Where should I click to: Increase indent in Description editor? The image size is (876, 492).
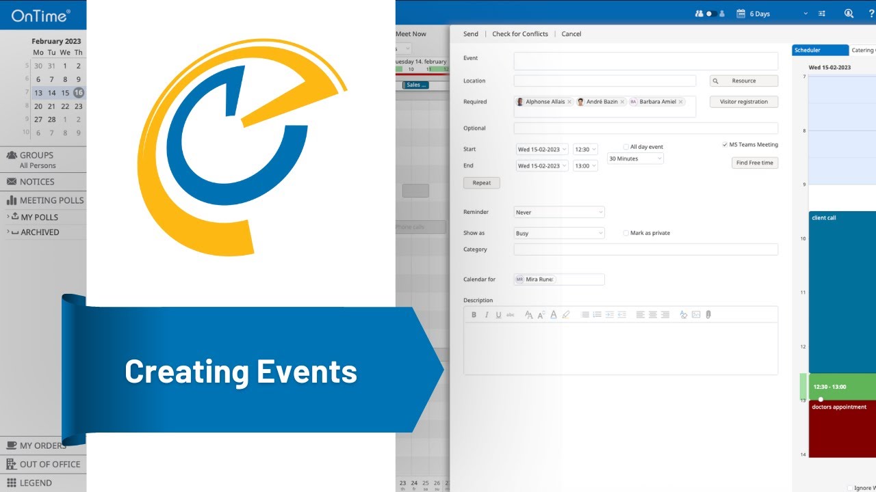[610, 315]
